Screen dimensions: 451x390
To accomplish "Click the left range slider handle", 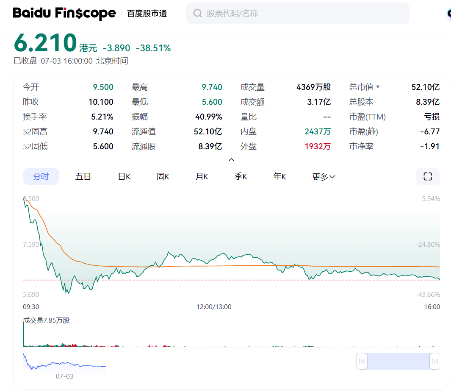I will pyautogui.click(x=362, y=361).
